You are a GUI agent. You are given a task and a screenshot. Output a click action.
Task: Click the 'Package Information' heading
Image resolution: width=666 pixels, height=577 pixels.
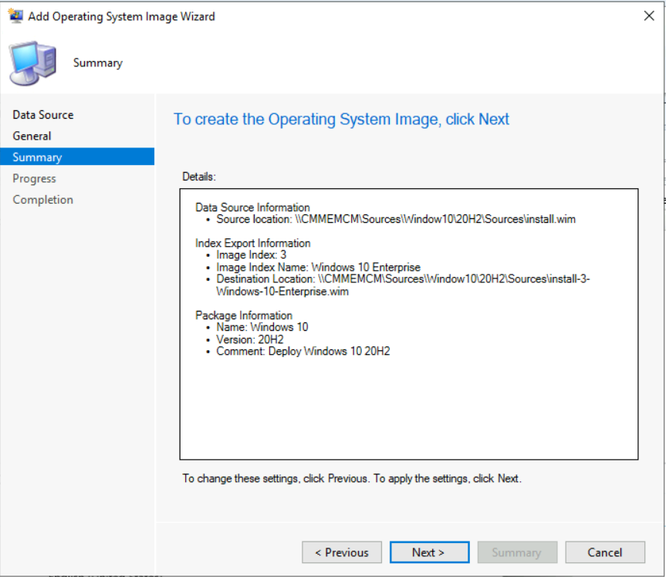(244, 315)
